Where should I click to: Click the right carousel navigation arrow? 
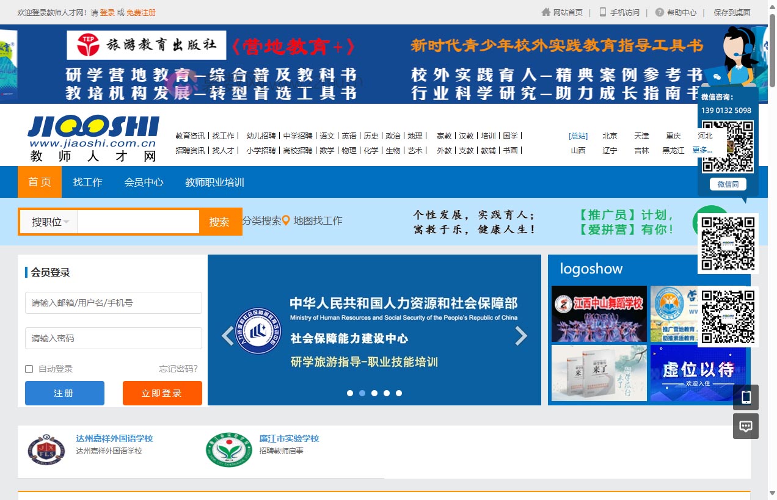(x=522, y=336)
